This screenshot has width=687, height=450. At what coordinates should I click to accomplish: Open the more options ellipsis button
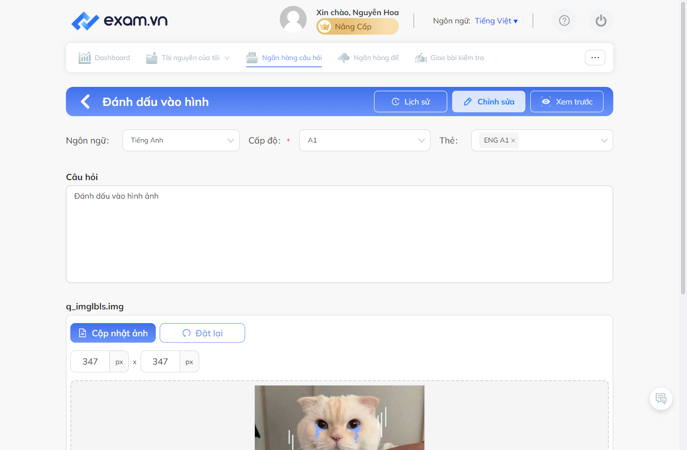point(595,58)
